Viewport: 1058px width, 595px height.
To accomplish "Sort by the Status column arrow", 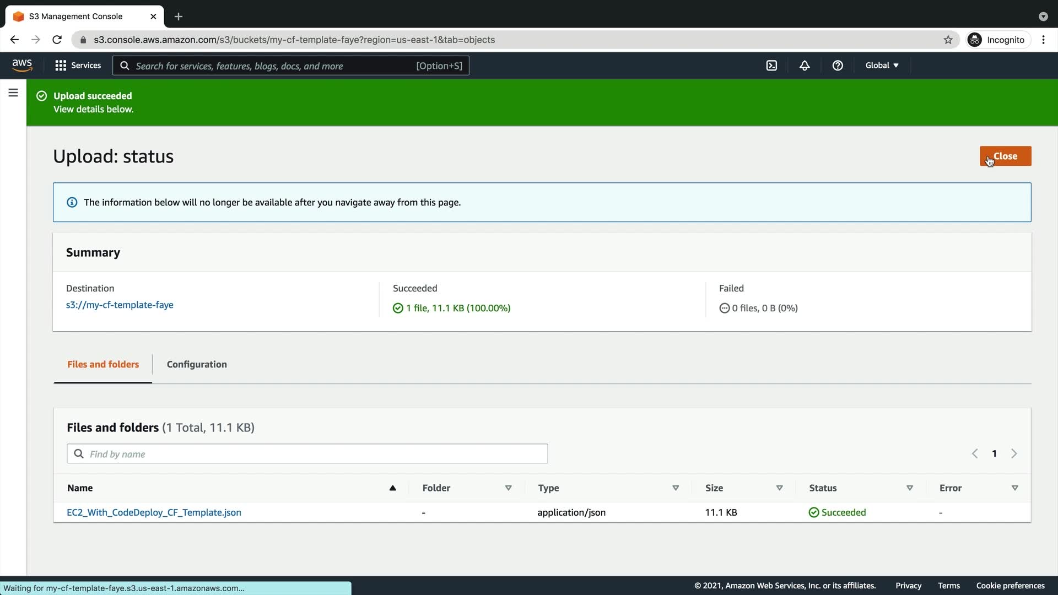I will point(909,488).
